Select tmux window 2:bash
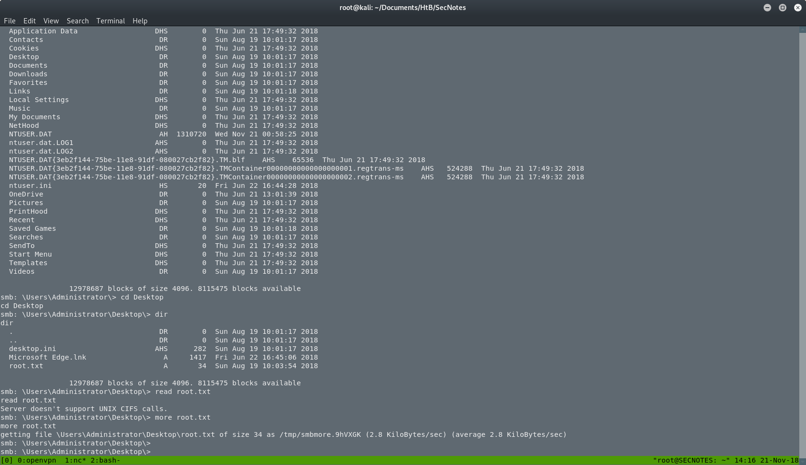Screen dimensions: 806x465 (x=104, y=460)
